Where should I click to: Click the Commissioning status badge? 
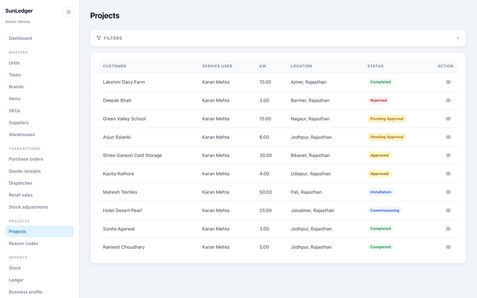point(385,210)
